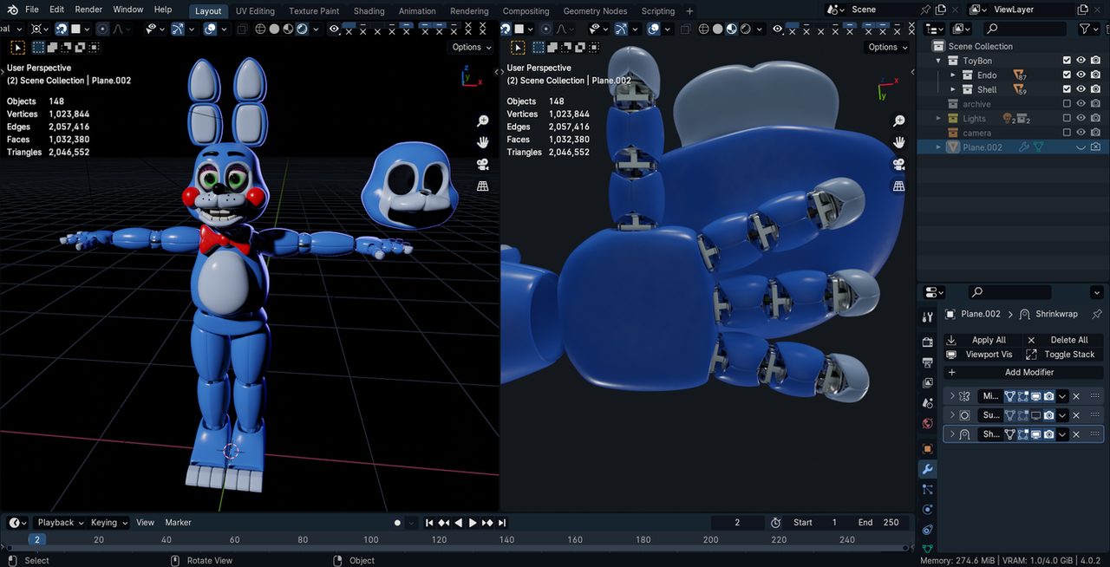Play the animation forward
1110x567 pixels.
(x=473, y=523)
